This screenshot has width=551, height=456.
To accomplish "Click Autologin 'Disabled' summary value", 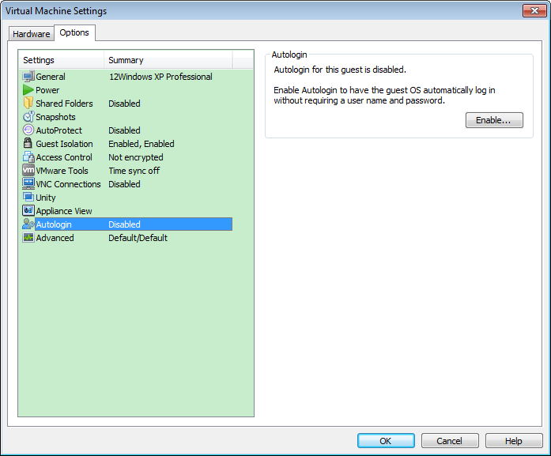I will (124, 224).
